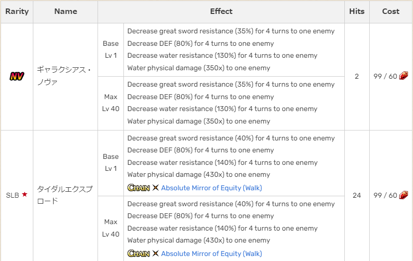Click the Cost column header
The height and width of the screenshot is (261, 413).
click(x=391, y=11)
